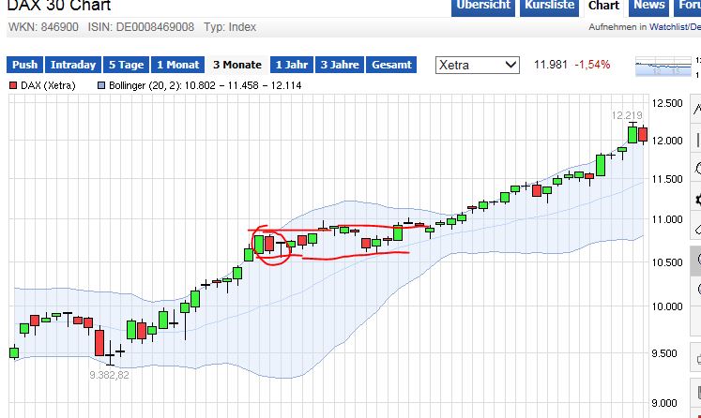The image size is (701, 418).
Task: Select the Chart tab
Action: (604, 7)
